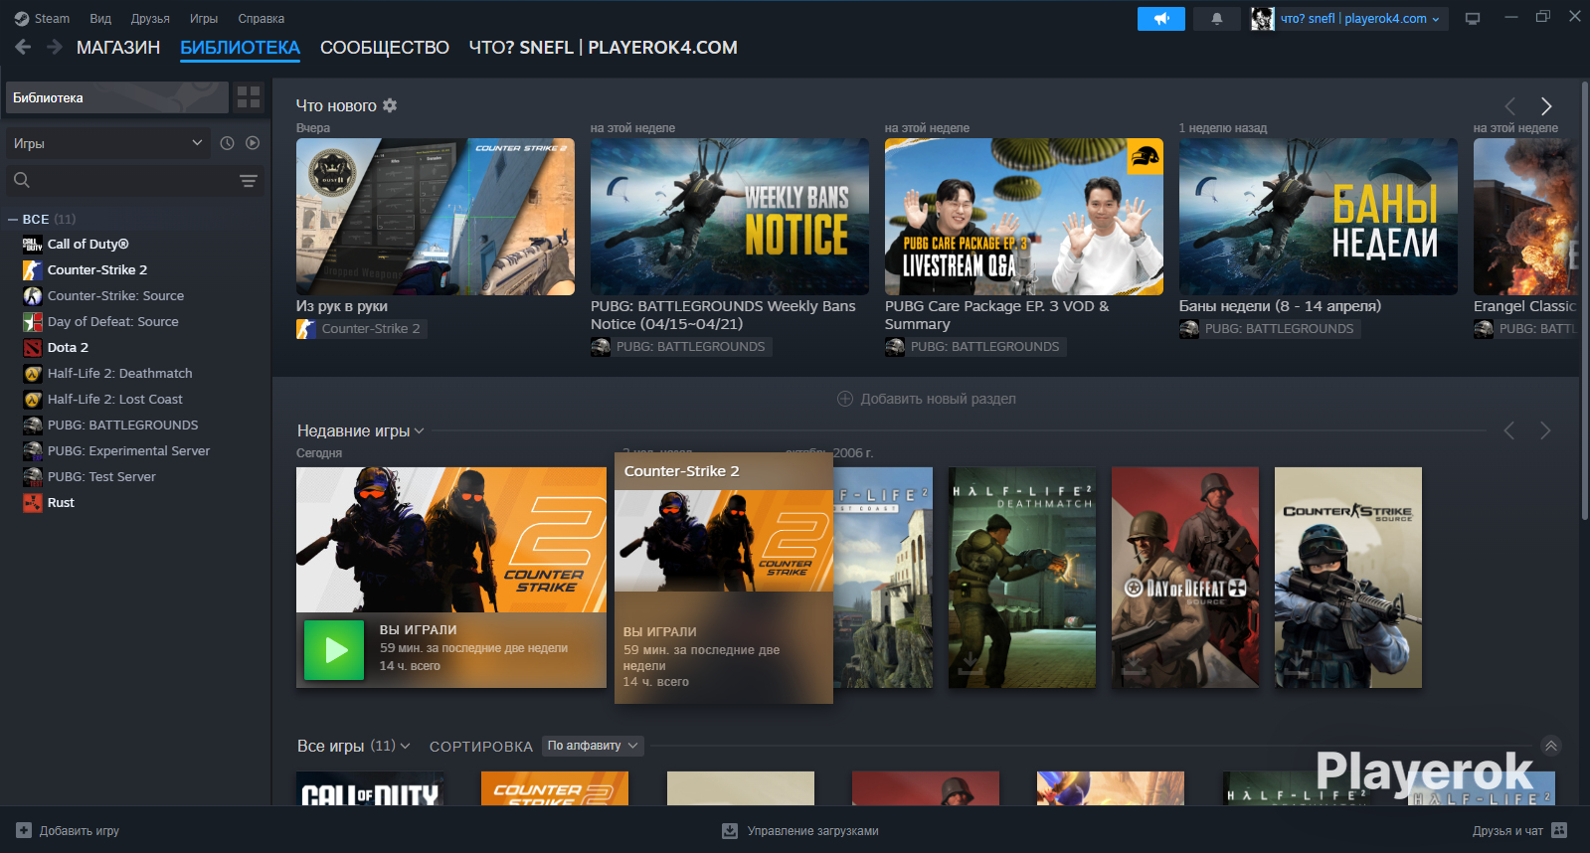Viewport: 1590px width, 853px height.
Task: Click the profile avatar picture
Action: point(1263,19)
